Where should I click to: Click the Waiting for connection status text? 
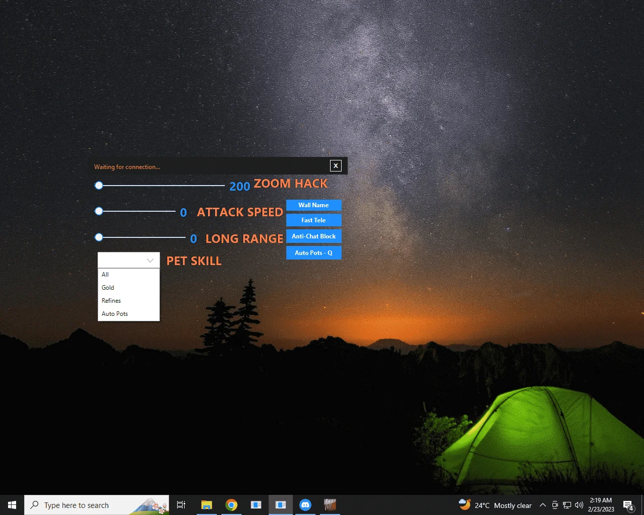coord(127,167)
